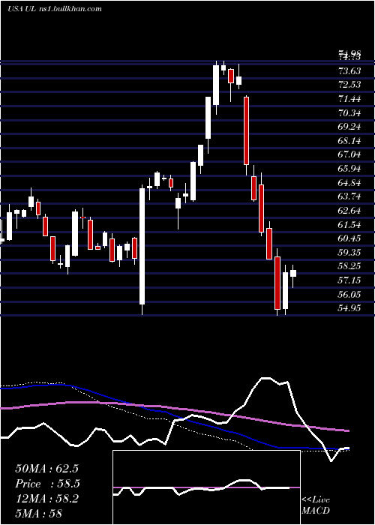Click the 60.45 price label

tap(349, 238)
